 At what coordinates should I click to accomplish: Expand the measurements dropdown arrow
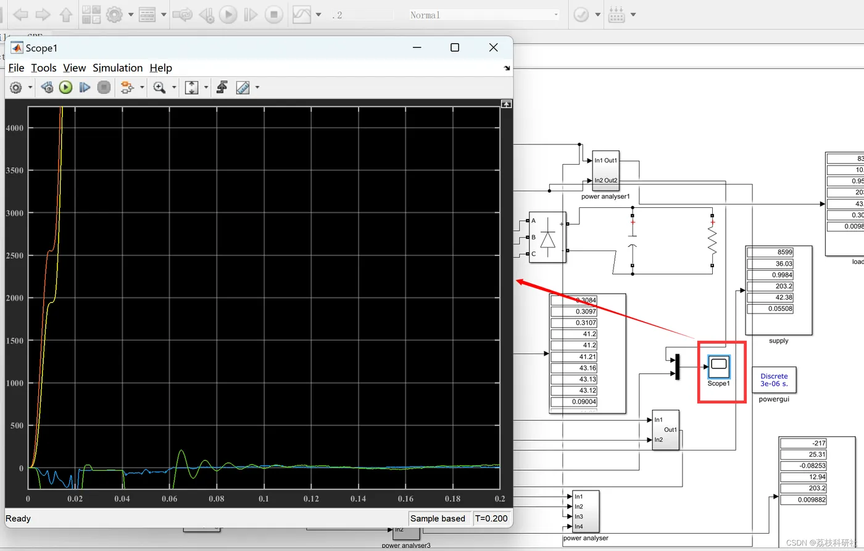(x=257, y=88)
